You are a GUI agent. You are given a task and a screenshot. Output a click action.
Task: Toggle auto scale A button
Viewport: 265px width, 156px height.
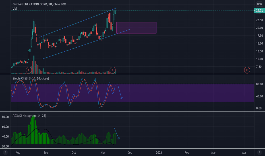coord(260,152)
